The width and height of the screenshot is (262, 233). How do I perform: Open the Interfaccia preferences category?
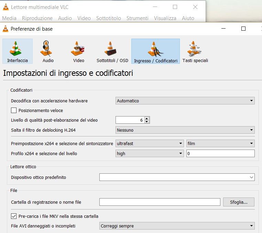coord(18,51)
